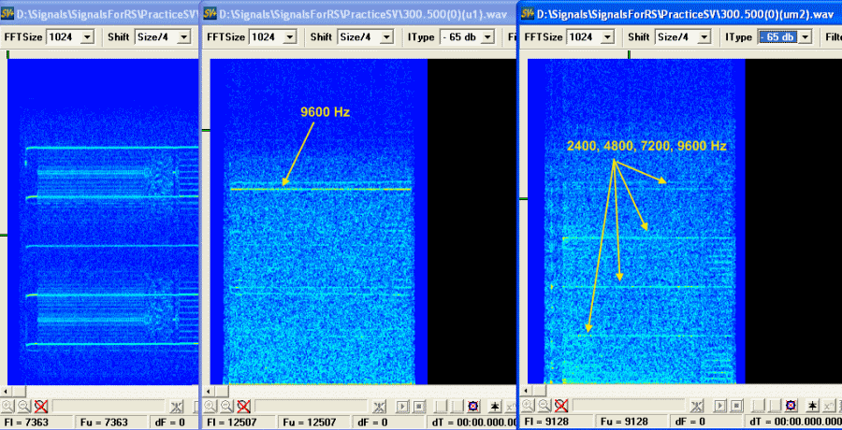This screenshot has width=842, height=430.
Task: Expand FFTSize 1024 dropdown in leftmost window
Action: pyautogui.click(x=87, y=36)
